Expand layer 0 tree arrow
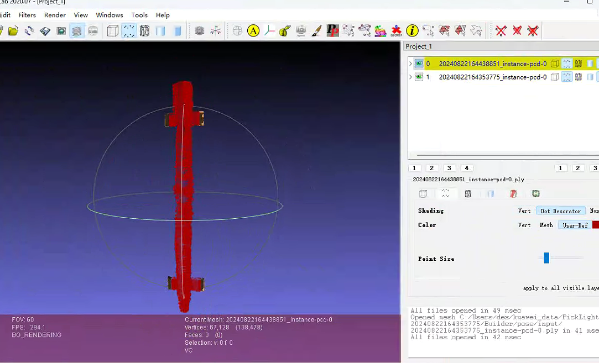The width and height of the screenshot is (599, 363). (410, 64)
